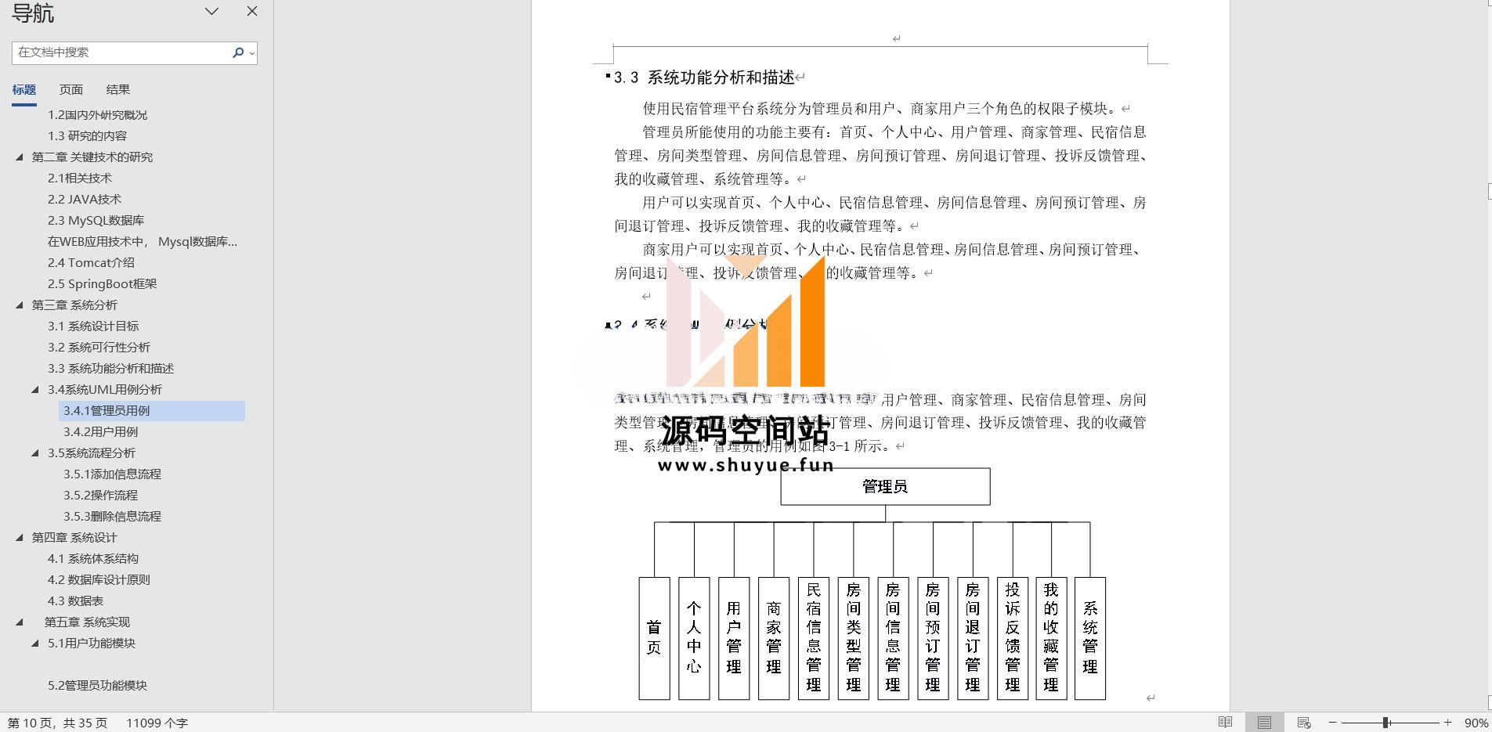
Task: Collapse the 第四章 系统设计 heading
Action: pyautogui.click(x=20, y=537)
